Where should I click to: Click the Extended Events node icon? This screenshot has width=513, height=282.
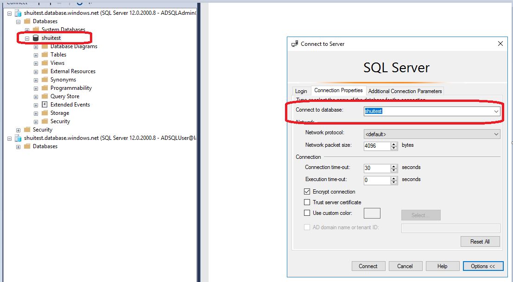(x=44, y=105)
